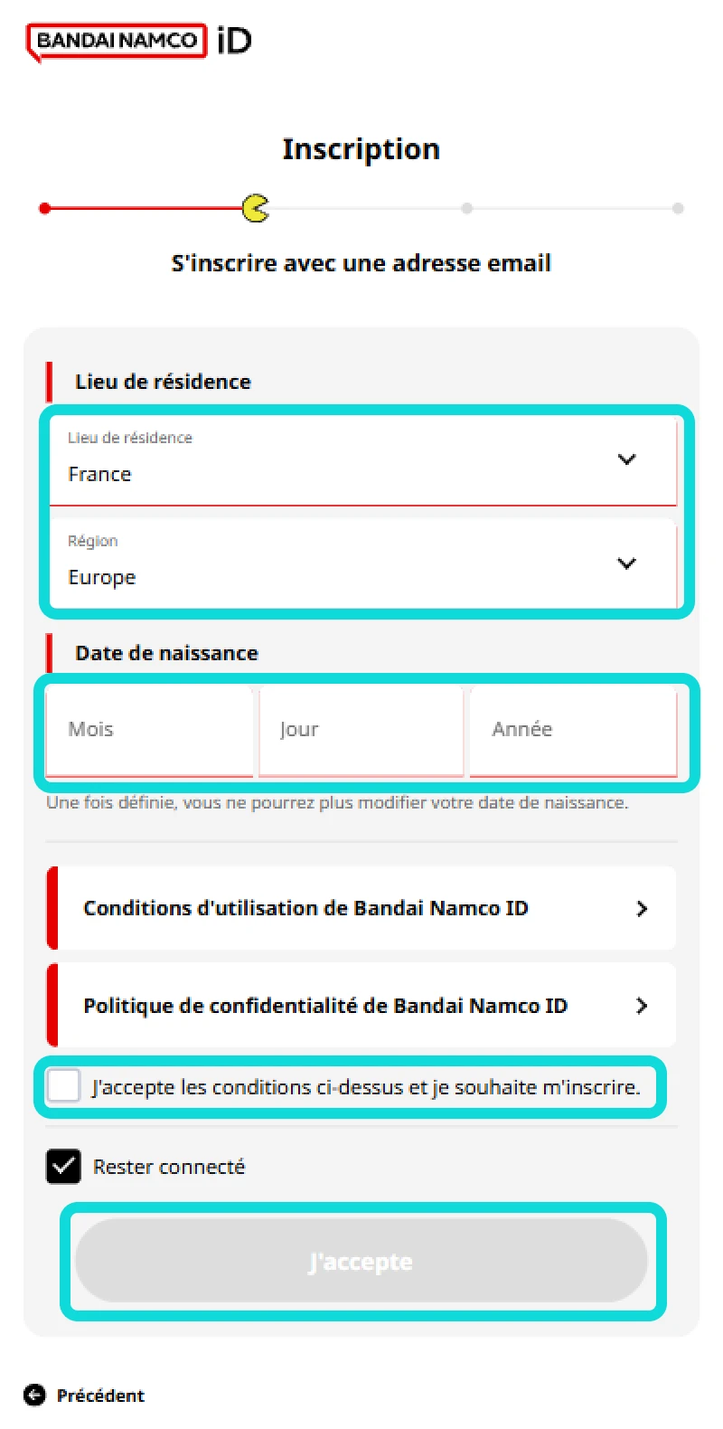This screenshot has height=1429, width=723.
Task: Click the chevron beside Conditions d'utilisation
Action: point(642,909)
